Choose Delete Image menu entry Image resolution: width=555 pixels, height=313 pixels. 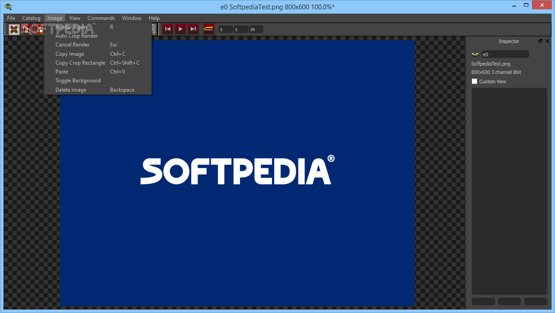98,90
